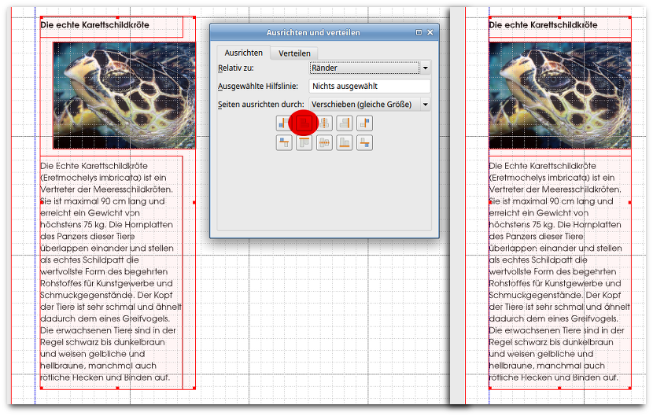This screenshot has width=653, height=416.
Task: Align tops to bottom of anchor
Action: point(364,142)
